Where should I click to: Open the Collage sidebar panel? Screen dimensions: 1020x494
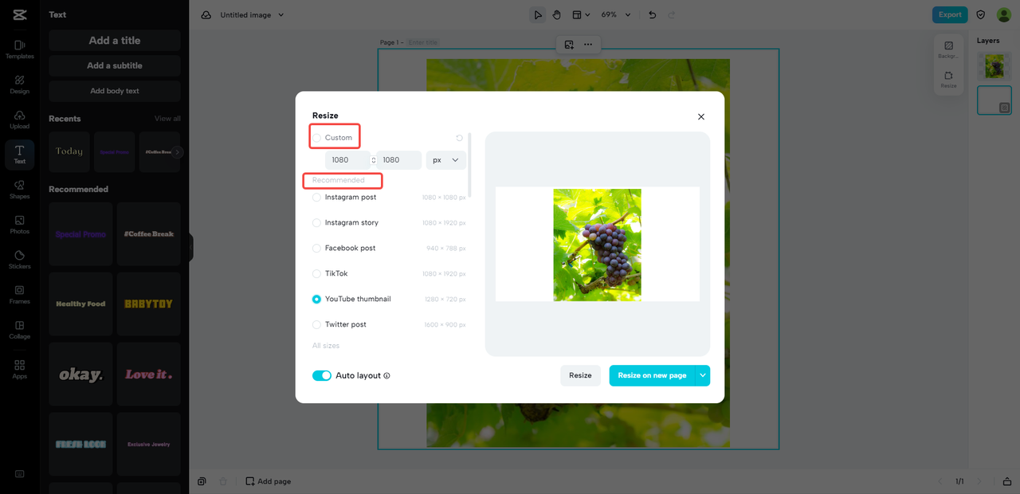point(19,330)
